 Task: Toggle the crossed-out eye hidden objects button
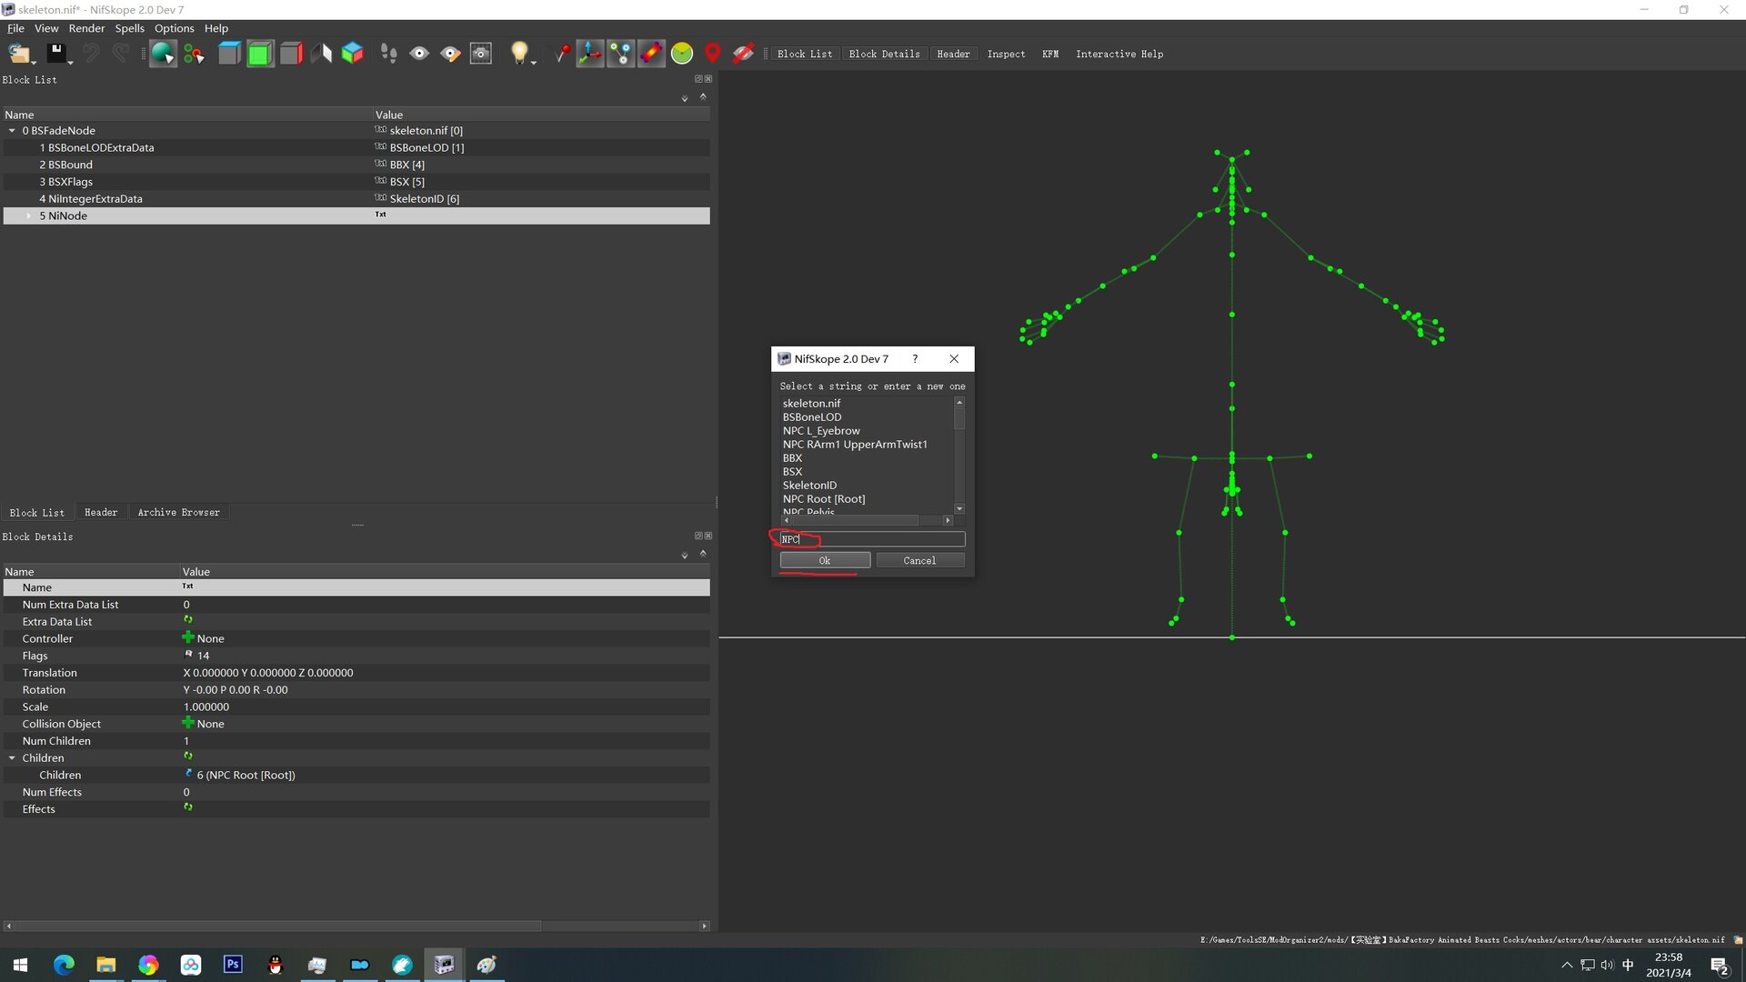pyautogui.click(x=743, y=54)
